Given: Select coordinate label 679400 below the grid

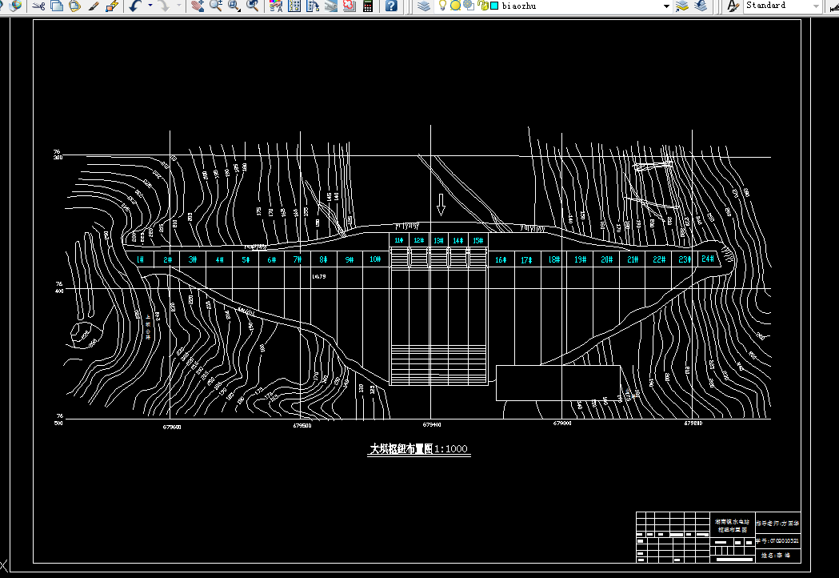Looking at the screenshot, I should tap(432, 425).
